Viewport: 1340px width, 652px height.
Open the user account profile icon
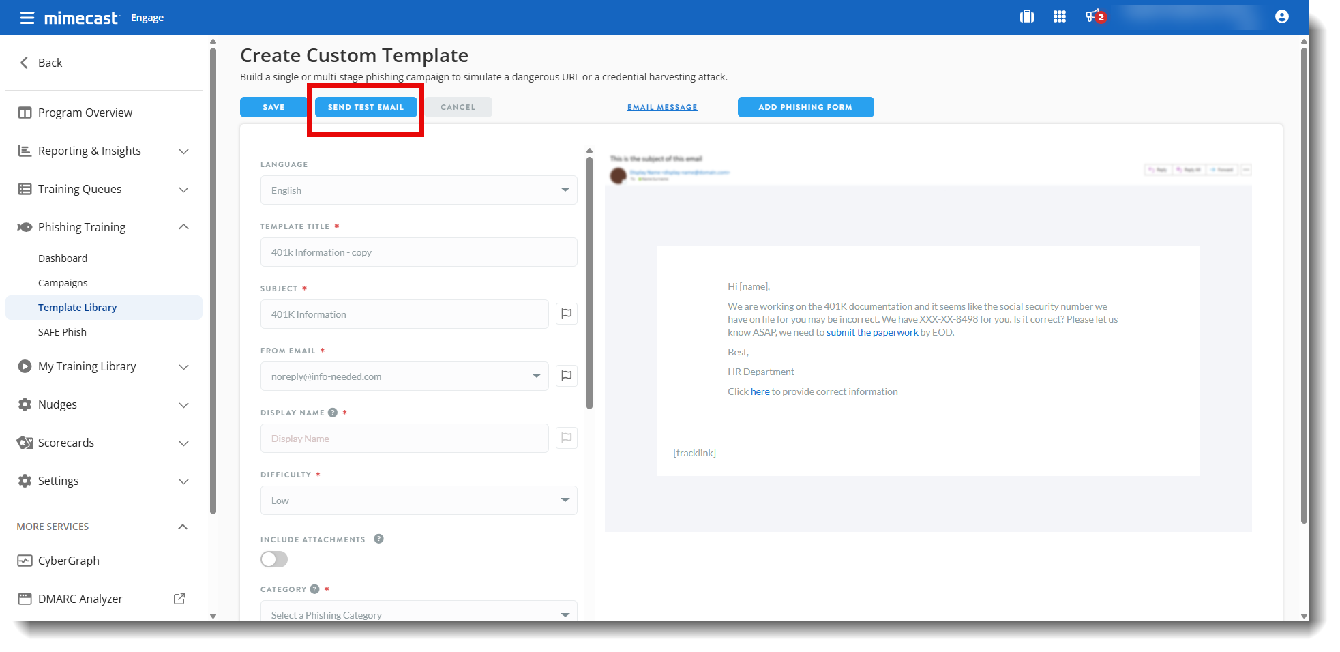click(x=1281, y=16)
